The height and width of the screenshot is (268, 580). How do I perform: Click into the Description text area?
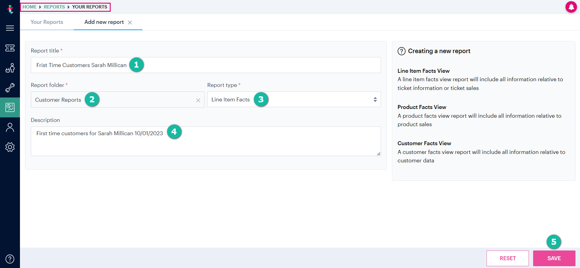pyautogui.click(x=206, y=141)
